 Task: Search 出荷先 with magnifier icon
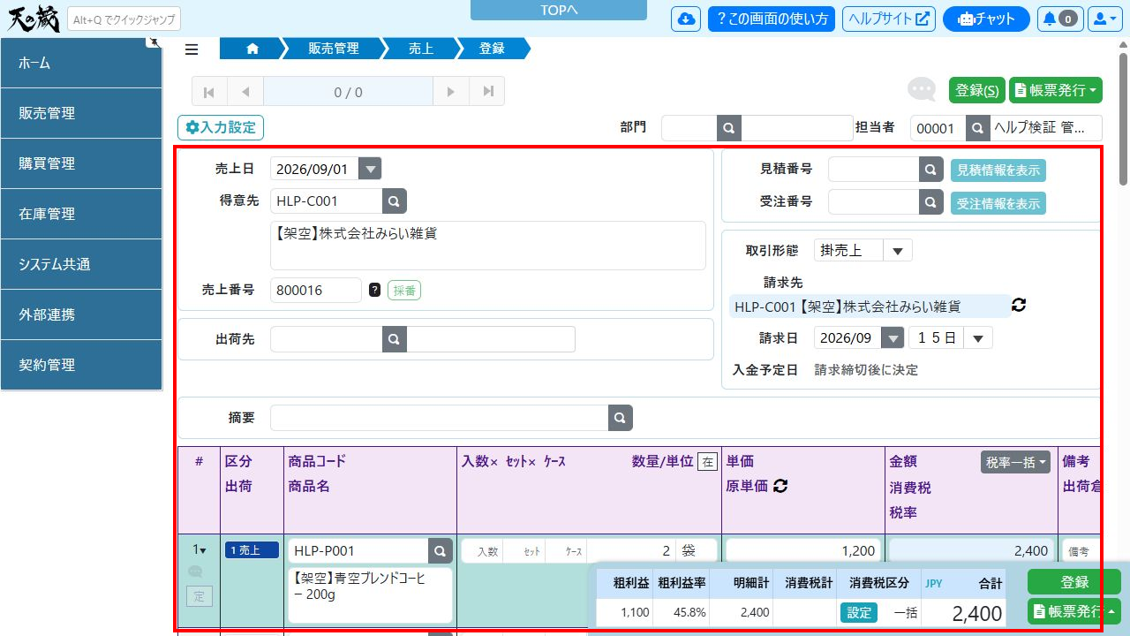pyautogui.click(x=395, y=339)
